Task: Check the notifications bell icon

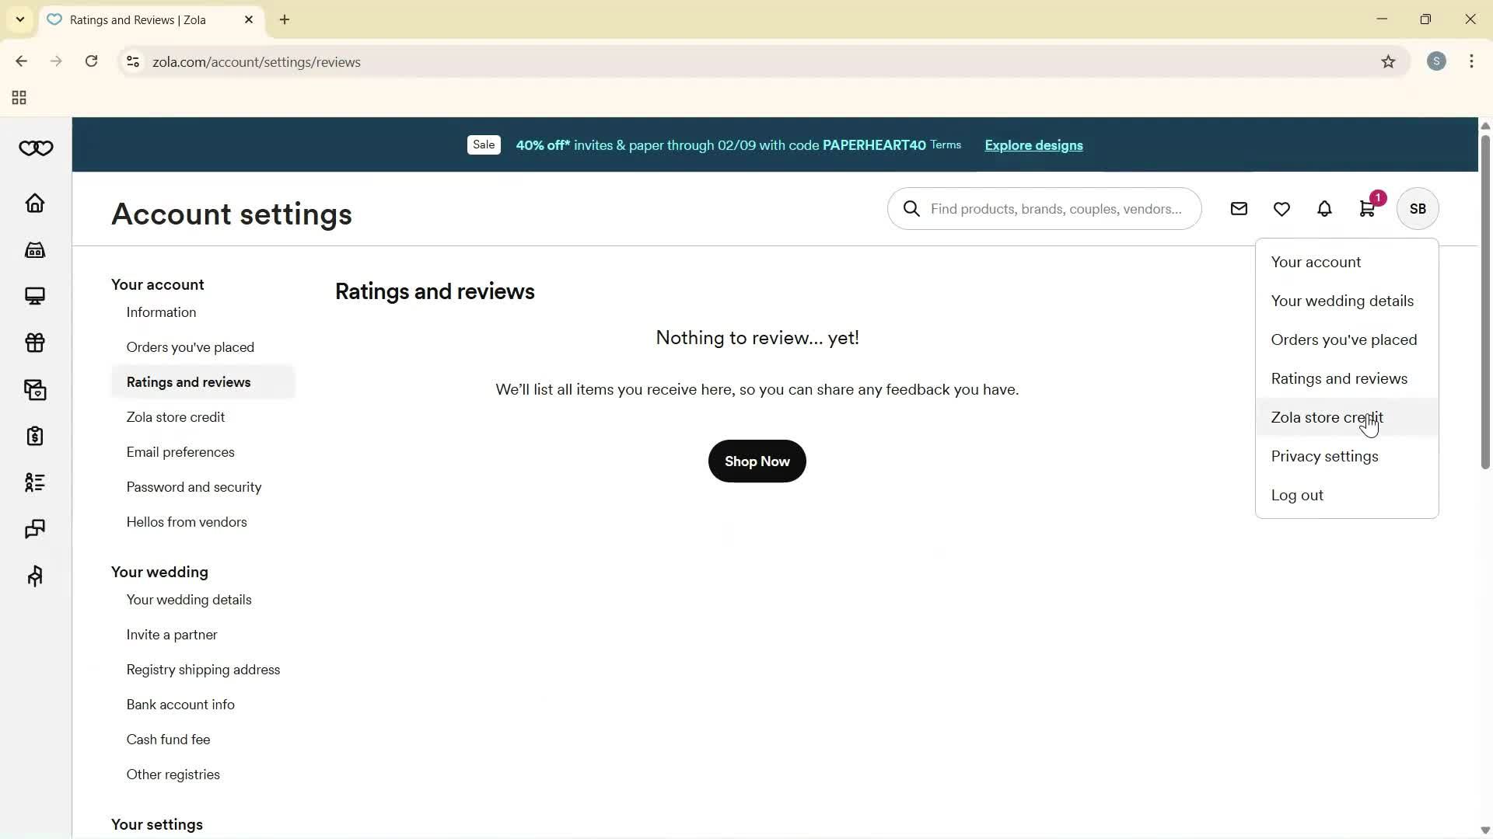Action: coord(1324,208)
